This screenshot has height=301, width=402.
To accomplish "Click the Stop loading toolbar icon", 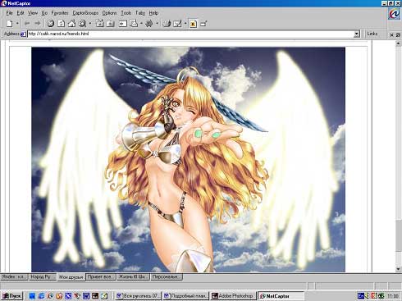I will point(50,24).
